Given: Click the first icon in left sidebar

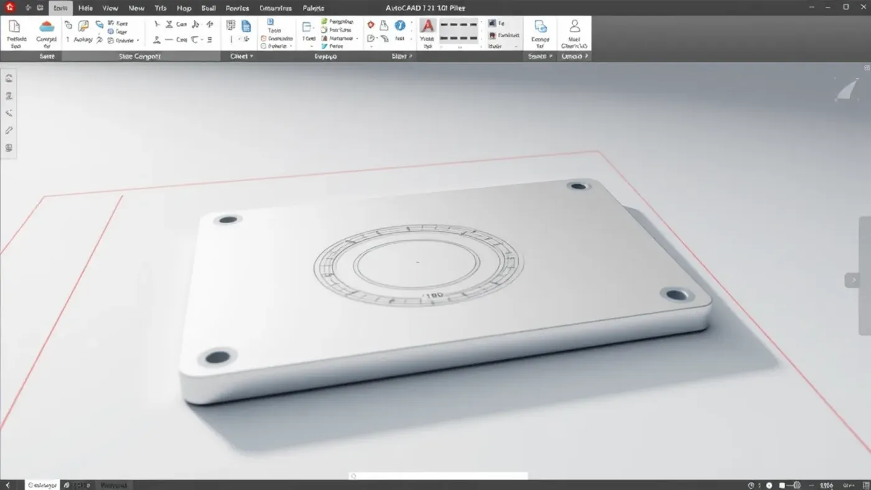Looking at the screenshot, I should point(9,78).
